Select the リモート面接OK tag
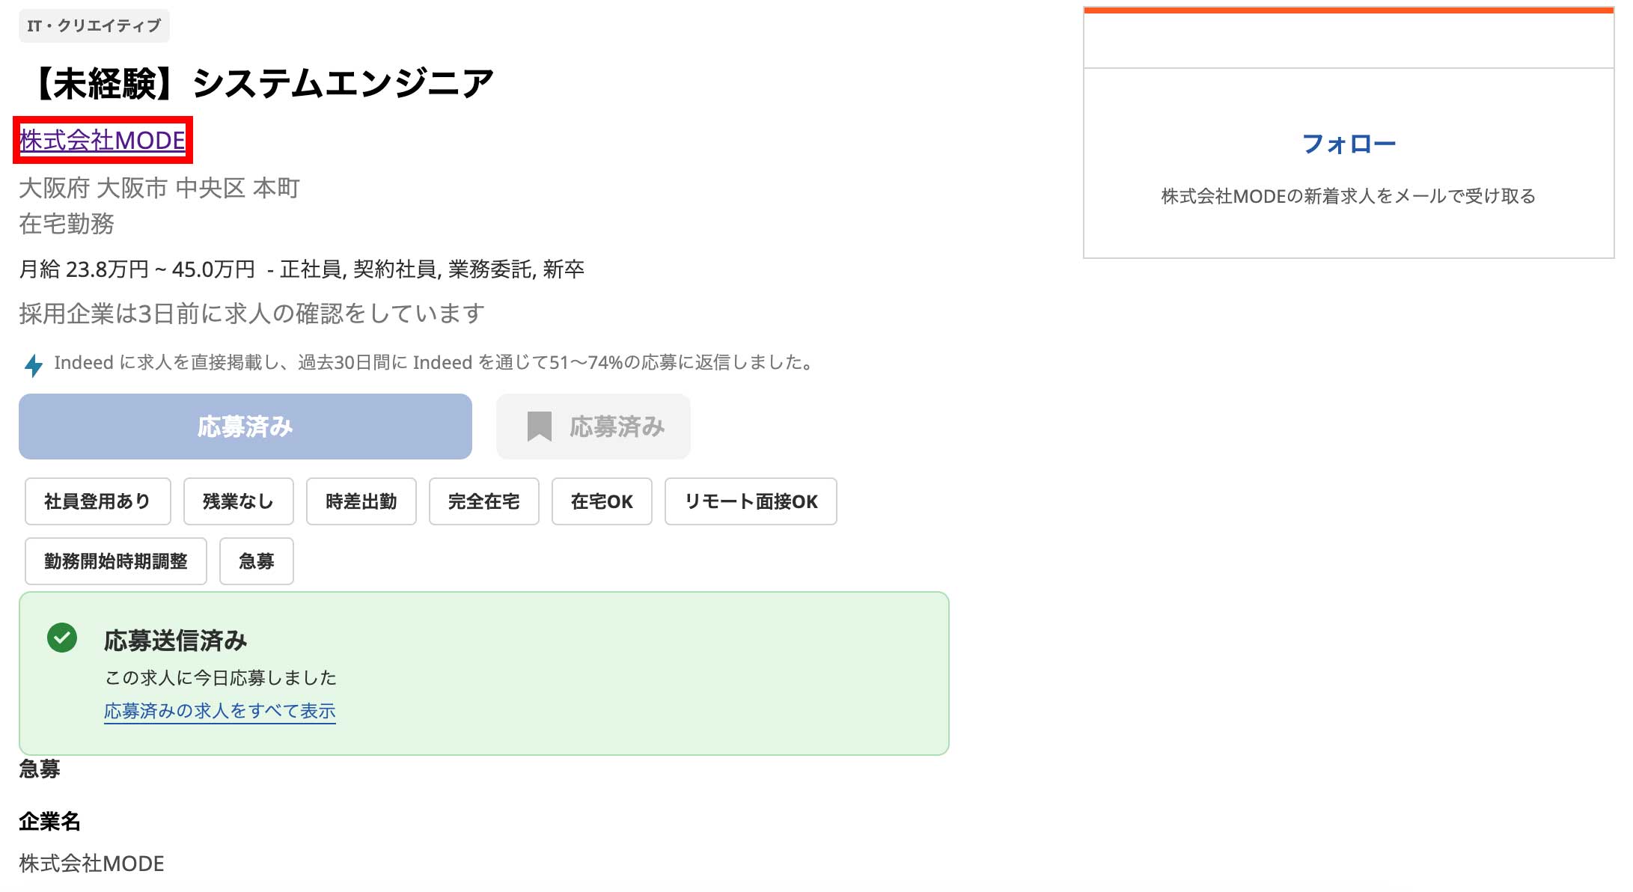This screenshot has height=892, width=1633. (751, 501)
